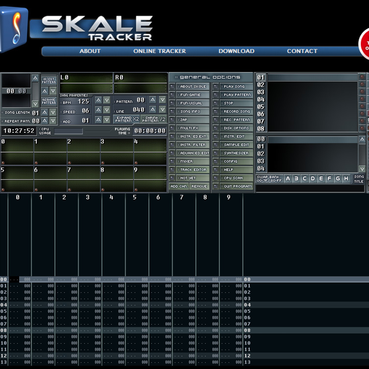Open the Contact page
369x369 pixels.
[302, 51]
